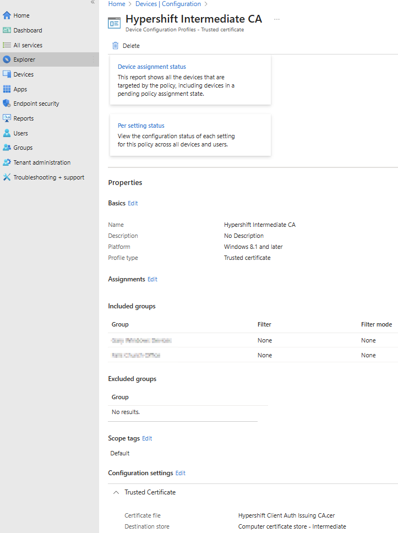Screen dimensions: 398x533
Task: Open Troubleshooting + support menu item
Action: [49, 177]
